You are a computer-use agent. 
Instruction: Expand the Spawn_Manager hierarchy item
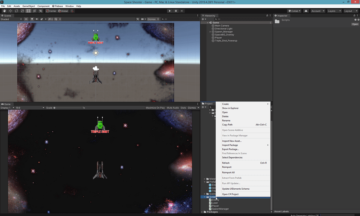[210, 31]
